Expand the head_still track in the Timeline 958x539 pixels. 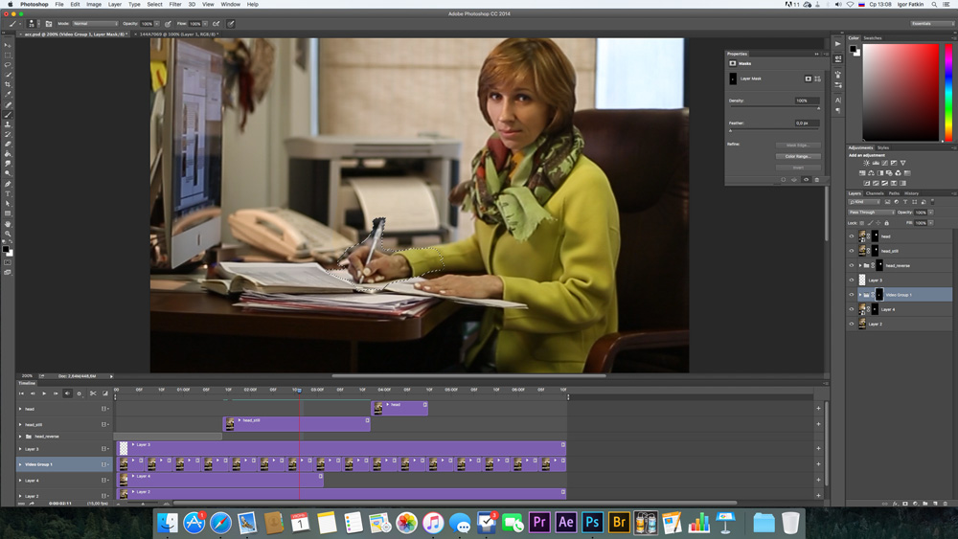[20, 424]
